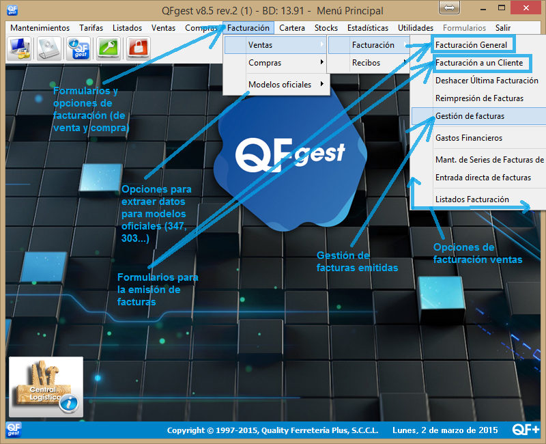This screenshot has height=444, width=546.
Task: Open the Cartera menu
Action: click(x=292, y=28)
